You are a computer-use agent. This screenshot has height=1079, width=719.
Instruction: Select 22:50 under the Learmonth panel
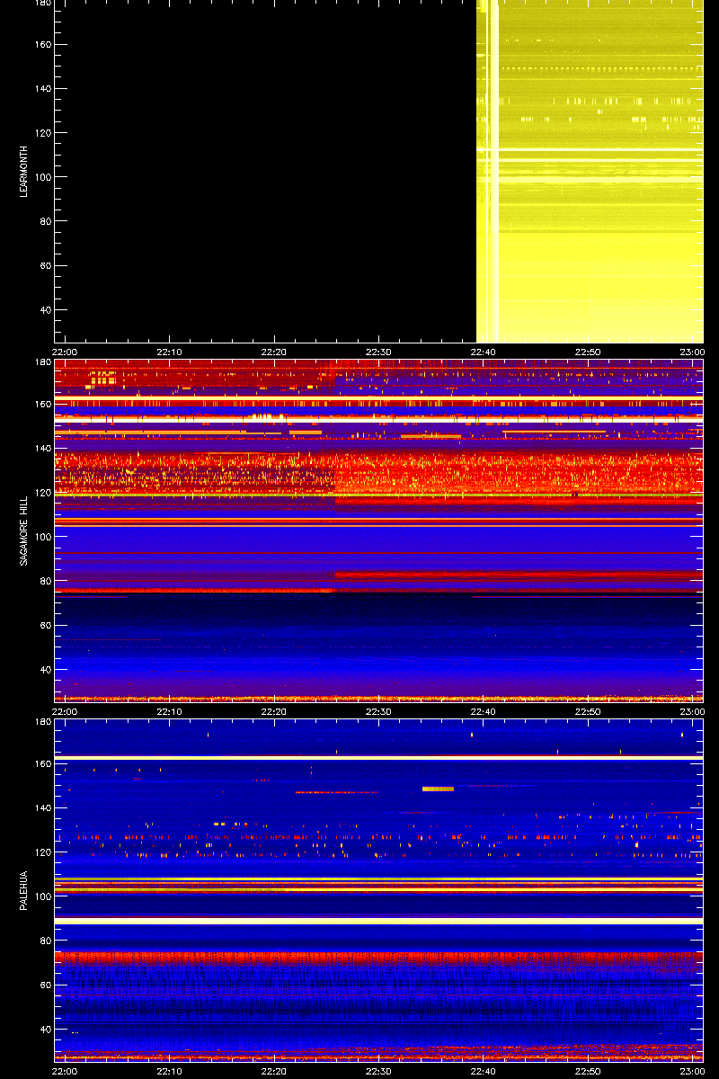point(588,352)
